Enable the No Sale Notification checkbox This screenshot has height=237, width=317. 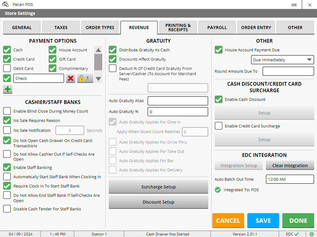click(x=7, y=130)
